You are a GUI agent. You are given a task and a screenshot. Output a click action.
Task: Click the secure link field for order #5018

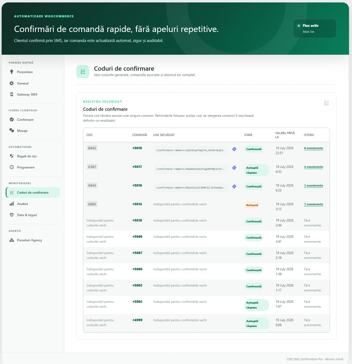(191, 150)
